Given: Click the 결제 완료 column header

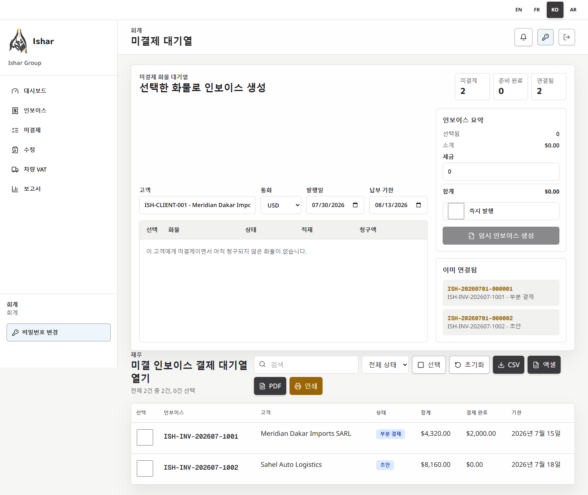Looking at the screenshot, I should tap(477, 412).
